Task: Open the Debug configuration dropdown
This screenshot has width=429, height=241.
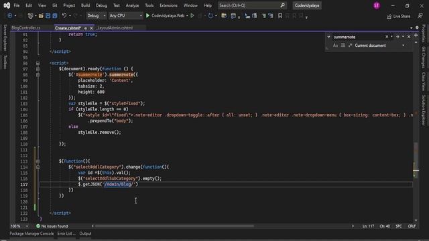Action: [x=97, y=16]
